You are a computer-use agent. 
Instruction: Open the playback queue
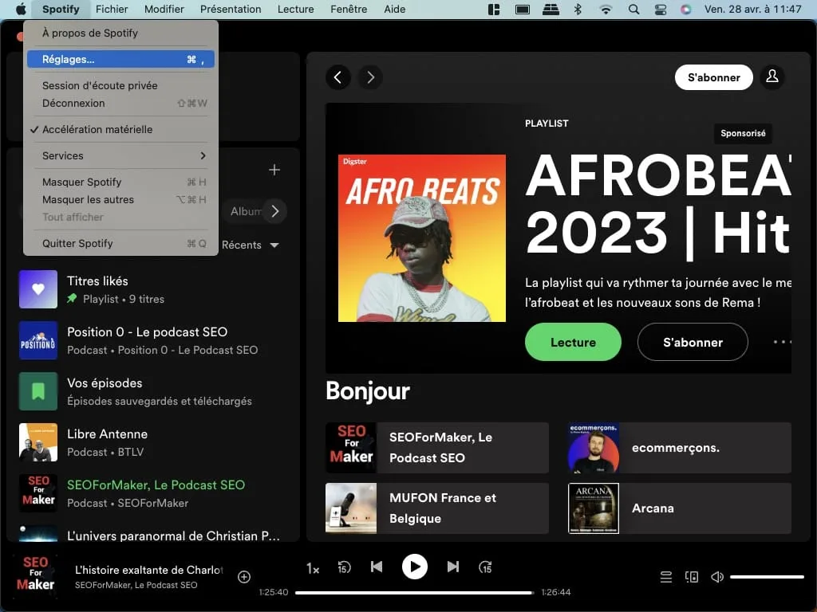pos(665,576)
